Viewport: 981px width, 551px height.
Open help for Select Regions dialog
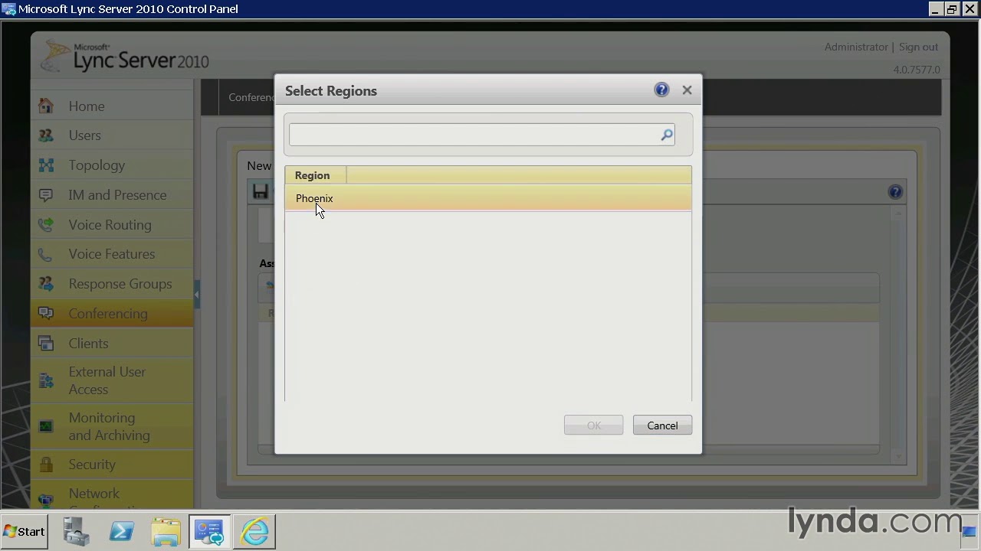pyautogui.click(x=661, y=90)
